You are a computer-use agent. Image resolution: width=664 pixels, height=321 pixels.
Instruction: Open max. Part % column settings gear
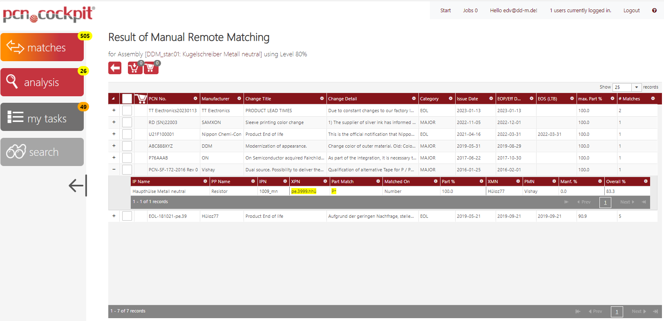(613, 98)
